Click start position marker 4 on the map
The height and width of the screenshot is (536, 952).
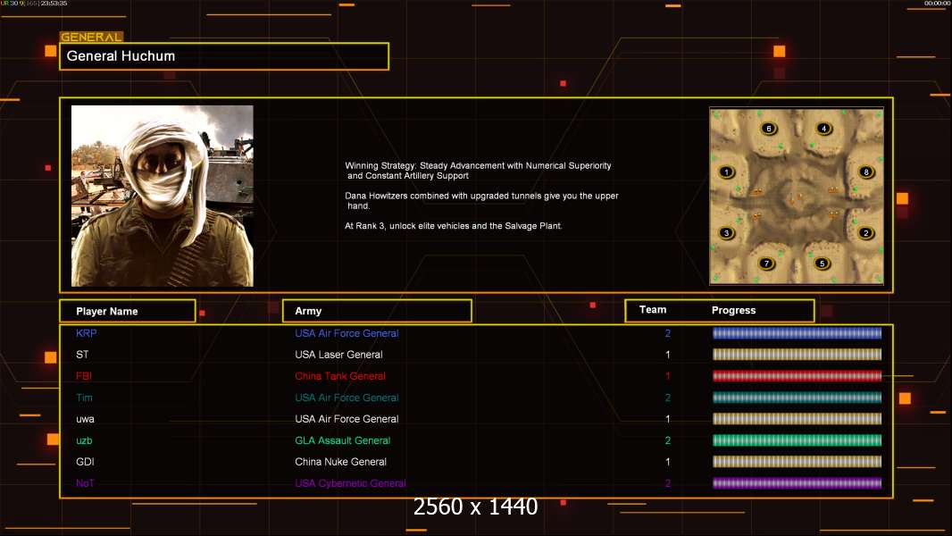[823, 129]
